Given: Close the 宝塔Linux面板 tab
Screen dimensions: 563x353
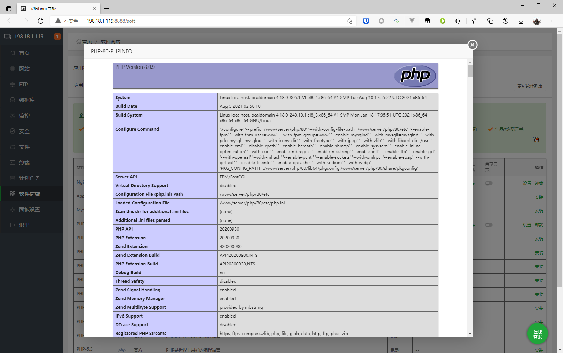Looking at the screenshot, I should coord(94,9).
